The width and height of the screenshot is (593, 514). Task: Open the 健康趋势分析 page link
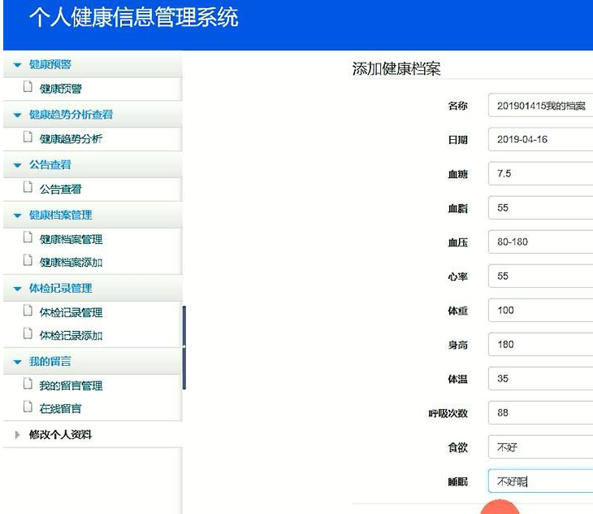(x=71, y=139)
